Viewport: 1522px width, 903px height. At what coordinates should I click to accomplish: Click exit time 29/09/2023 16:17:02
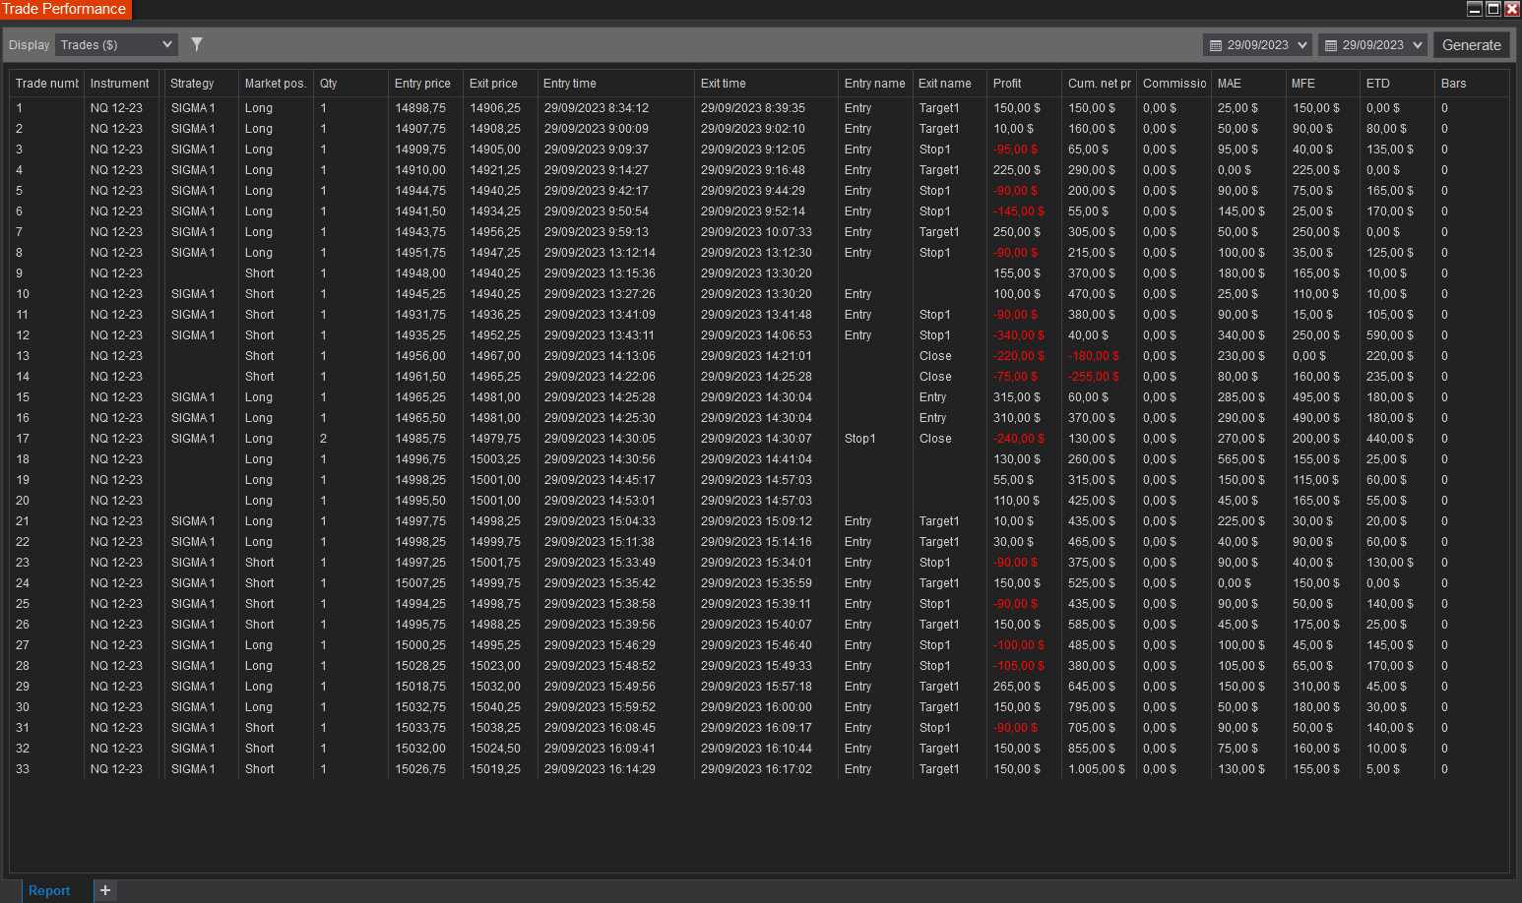click(756, 769)
